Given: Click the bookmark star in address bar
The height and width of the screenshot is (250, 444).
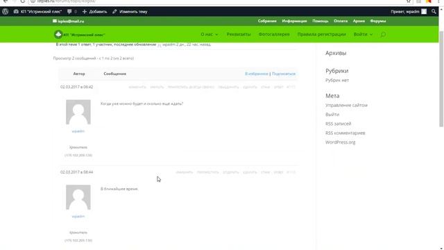Looking at the screenshot, I should pyautogui.click(x=409, y=1).
